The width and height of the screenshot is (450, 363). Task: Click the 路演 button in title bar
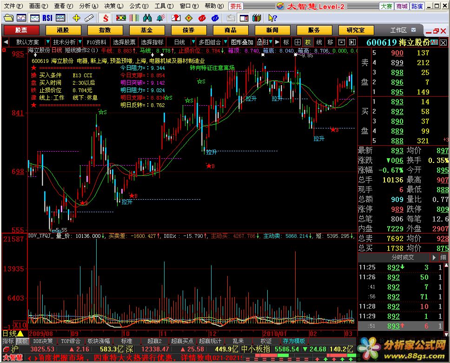pyautogui.click(x=417, y=6)
